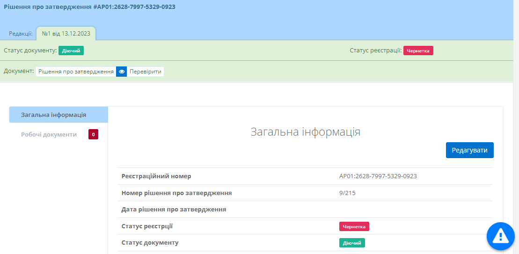519x254 pixels.
Task: Click registration number value AP01:2628-7997-5329-0923
Action: coord(378,176)
